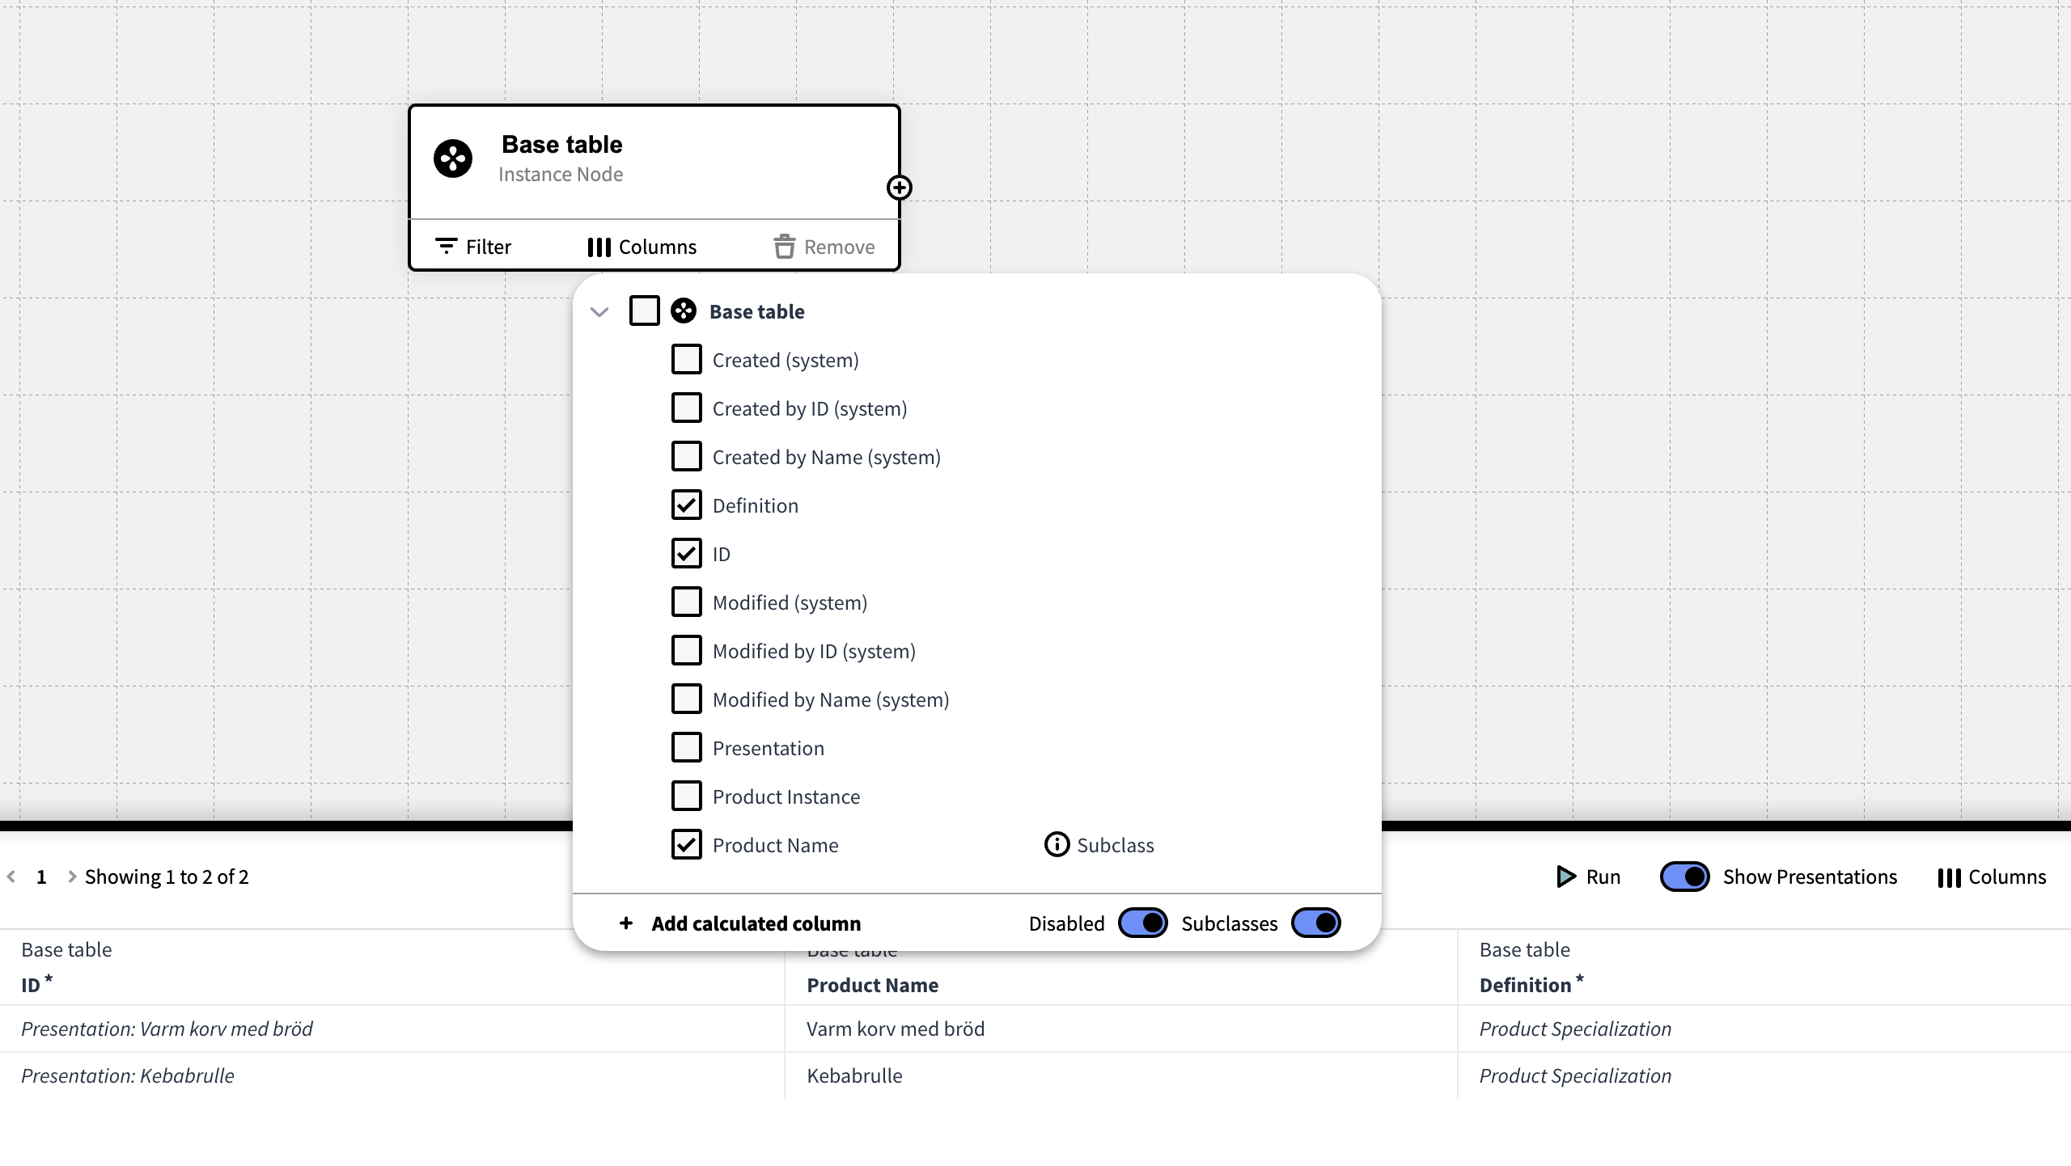Click the plus connector on Base table node

(x=899, y=188)
